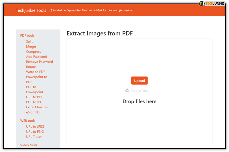Open the PDF tools section
This screenshot has height=152, width=229.
coord(27,36)
